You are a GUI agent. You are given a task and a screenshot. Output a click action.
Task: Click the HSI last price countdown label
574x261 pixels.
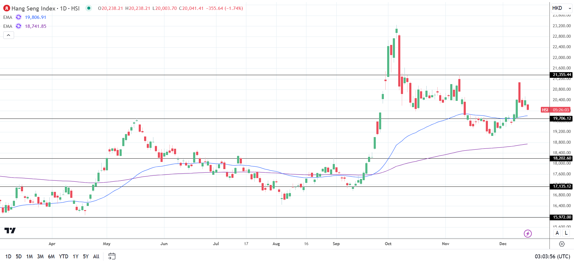556,110
